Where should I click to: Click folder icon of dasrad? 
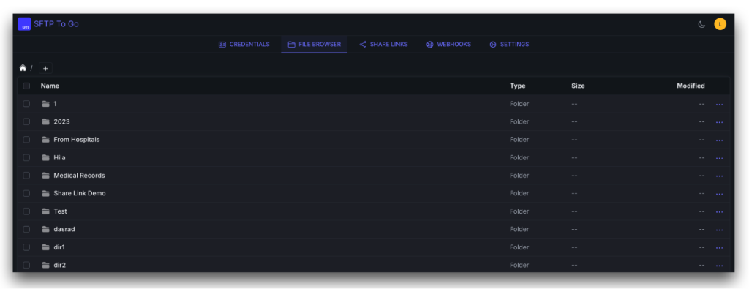[46, 229]
